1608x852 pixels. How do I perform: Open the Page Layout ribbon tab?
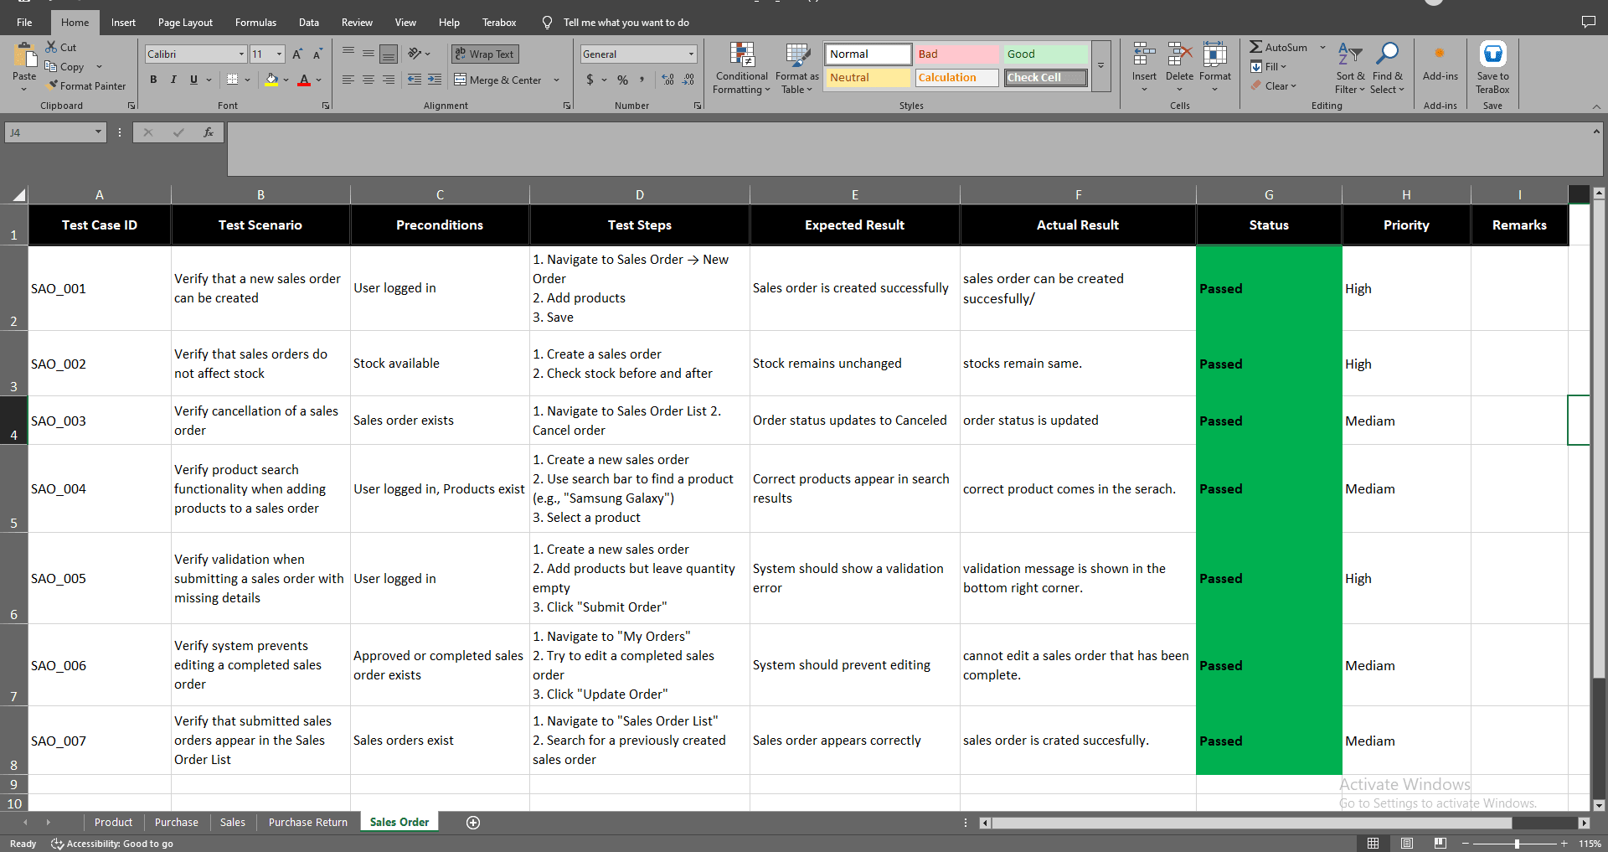[x=185, y=23]
